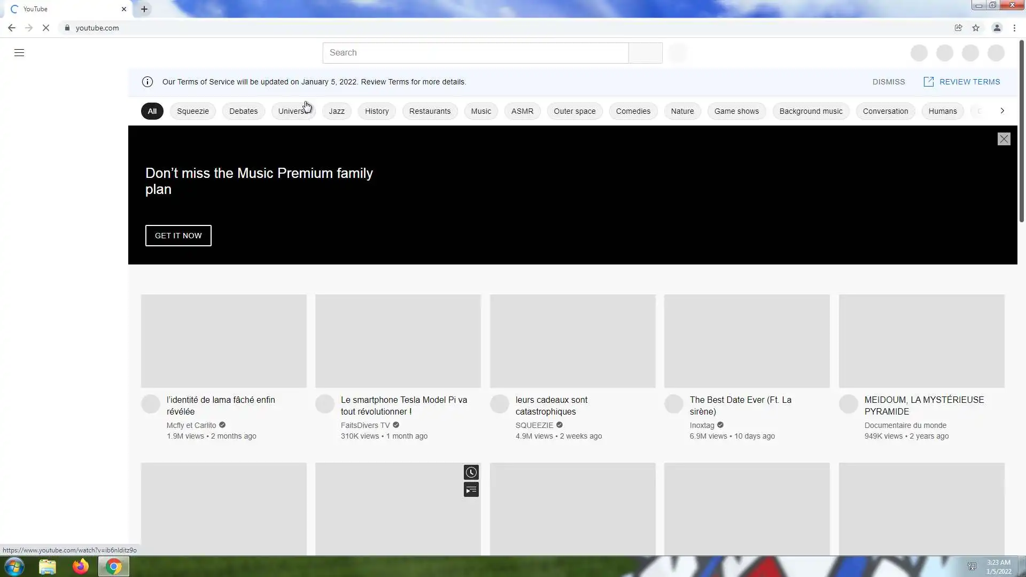The height and width of the screenshot is (577, 1026).
Task: Click the YouTube search field
Action: (475, 53)
